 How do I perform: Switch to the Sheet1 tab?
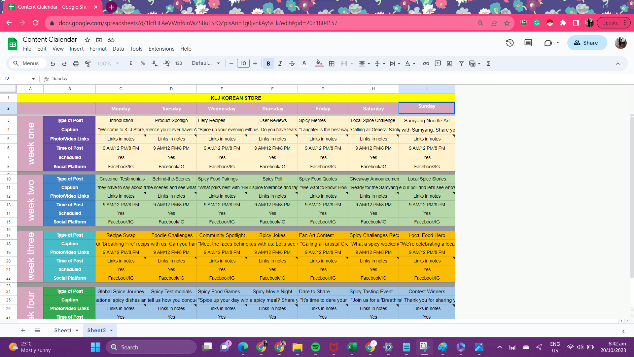pos(63,330)
